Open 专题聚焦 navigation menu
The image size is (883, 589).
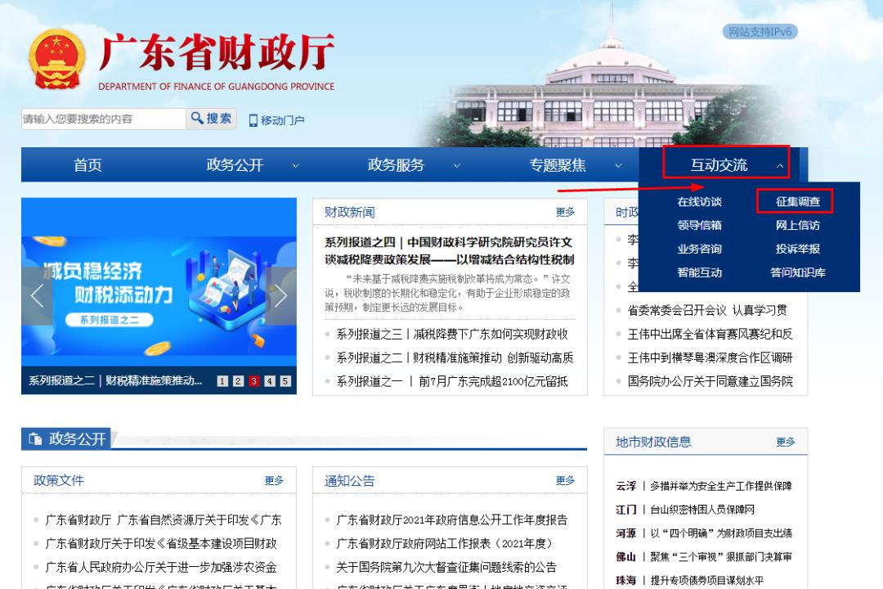coord(558,164)
